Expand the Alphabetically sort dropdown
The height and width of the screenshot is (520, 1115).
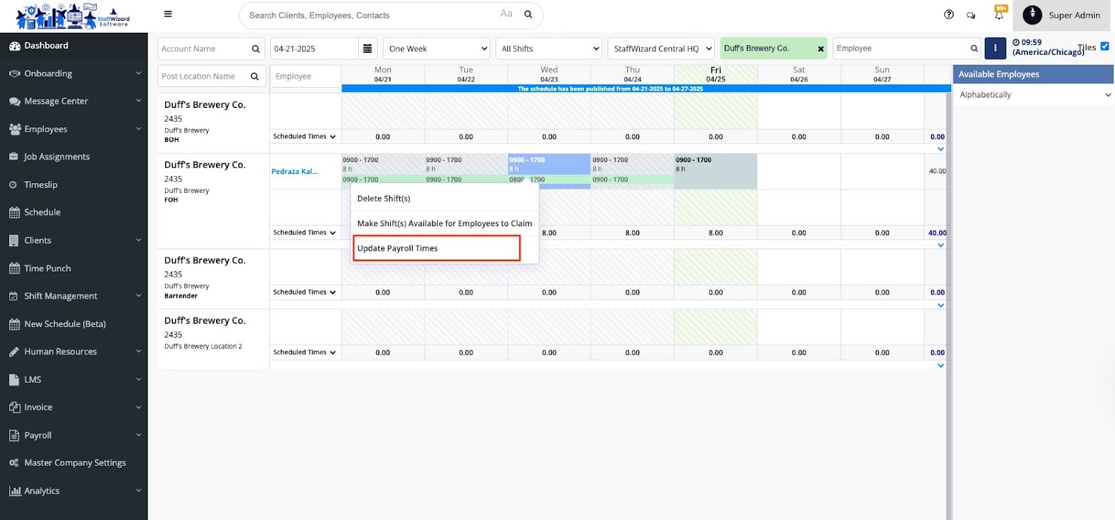click(x=1034, y=95)
